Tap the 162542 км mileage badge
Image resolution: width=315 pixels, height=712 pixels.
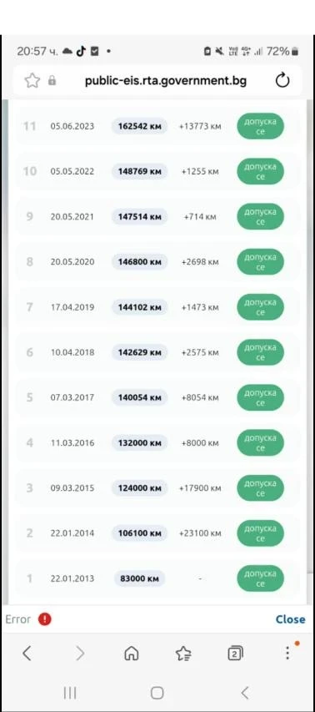point(140,126)
